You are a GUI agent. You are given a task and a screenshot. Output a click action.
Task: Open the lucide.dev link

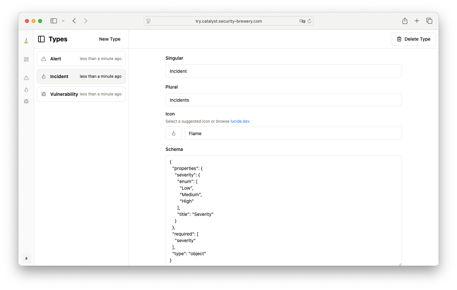240,121
